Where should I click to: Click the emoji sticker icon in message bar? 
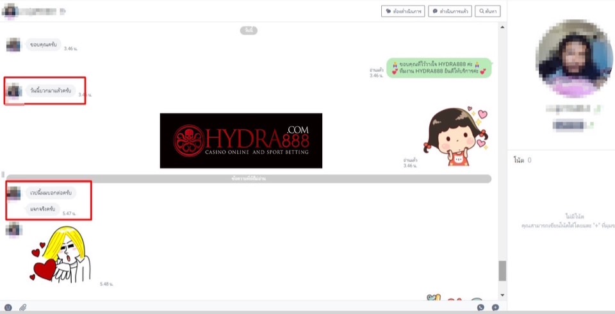[x=8, y=308]
